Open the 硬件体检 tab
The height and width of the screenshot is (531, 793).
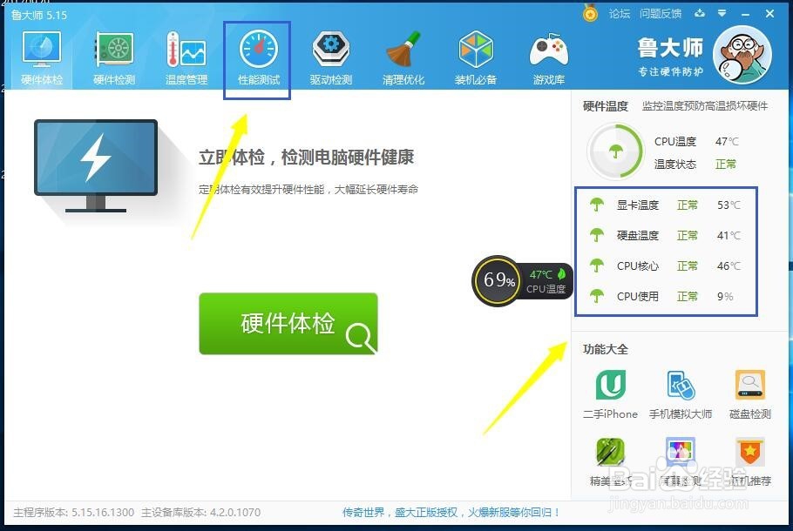(x=42, y=58)
